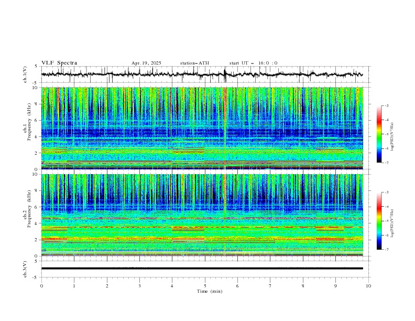
Task: Click time axis tick label "8"
Action: click(x=303, y=286)
